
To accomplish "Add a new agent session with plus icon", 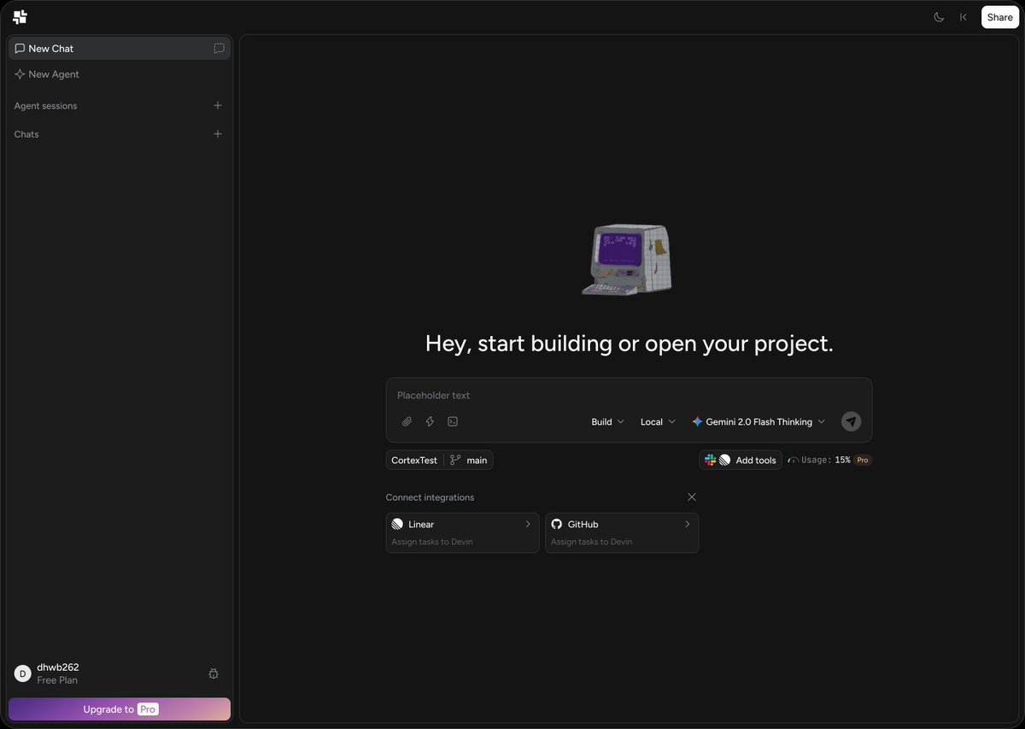I will coord(218,106).
